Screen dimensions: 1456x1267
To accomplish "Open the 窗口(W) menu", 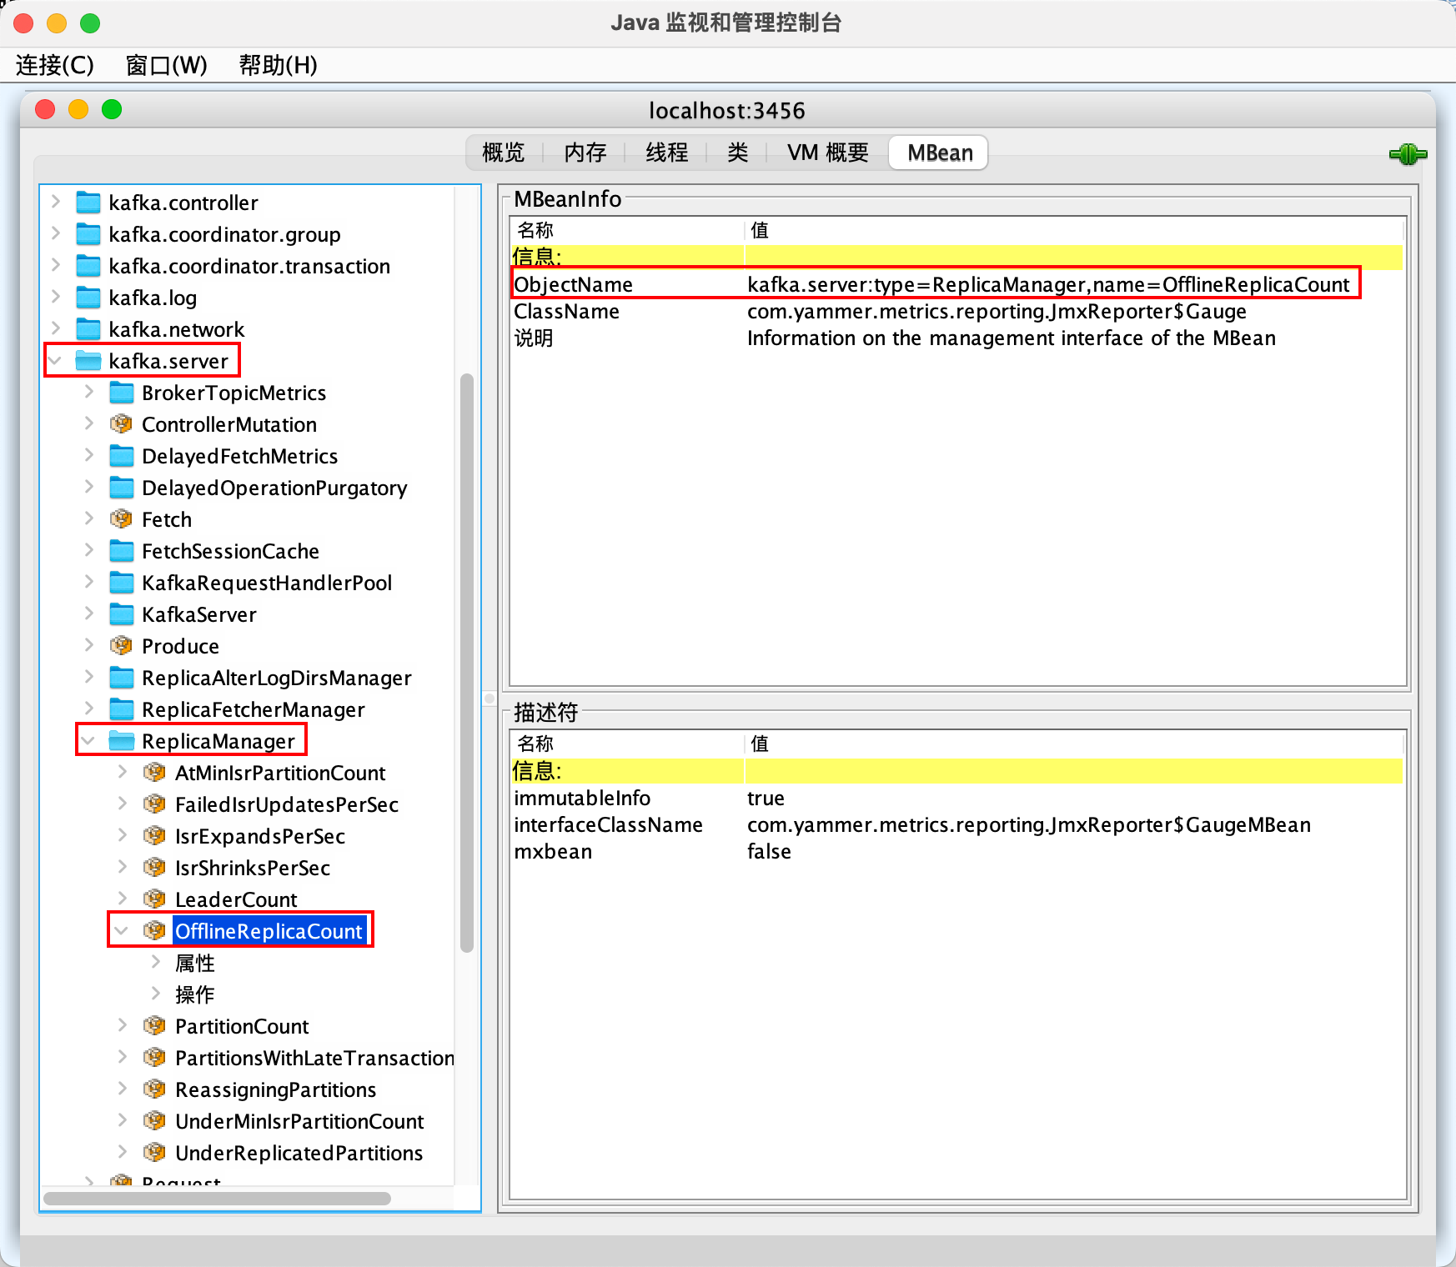I will tap(167, 65).
